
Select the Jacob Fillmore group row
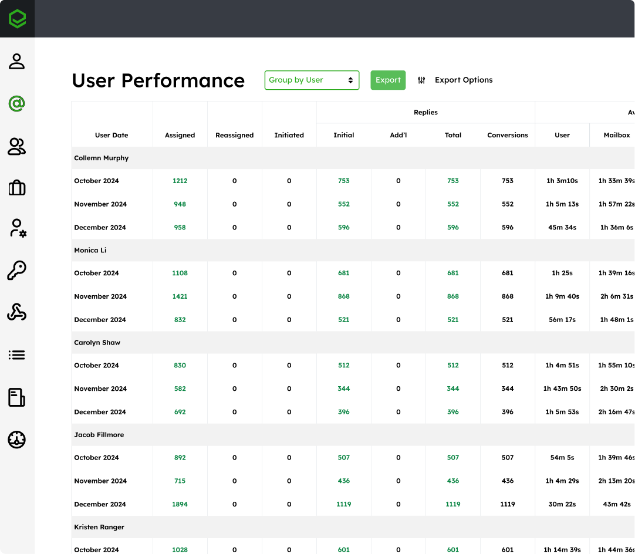[x=353, y=435]
